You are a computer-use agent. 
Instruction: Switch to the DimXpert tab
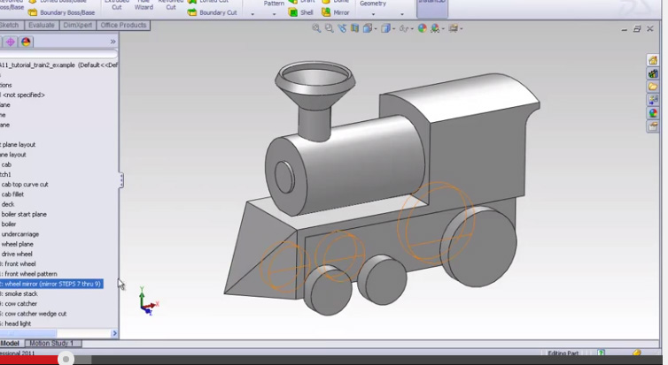[x=78, y=25]
